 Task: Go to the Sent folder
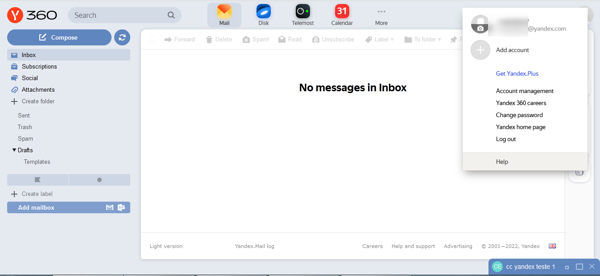pyautogui.click(x=24, y=115)
